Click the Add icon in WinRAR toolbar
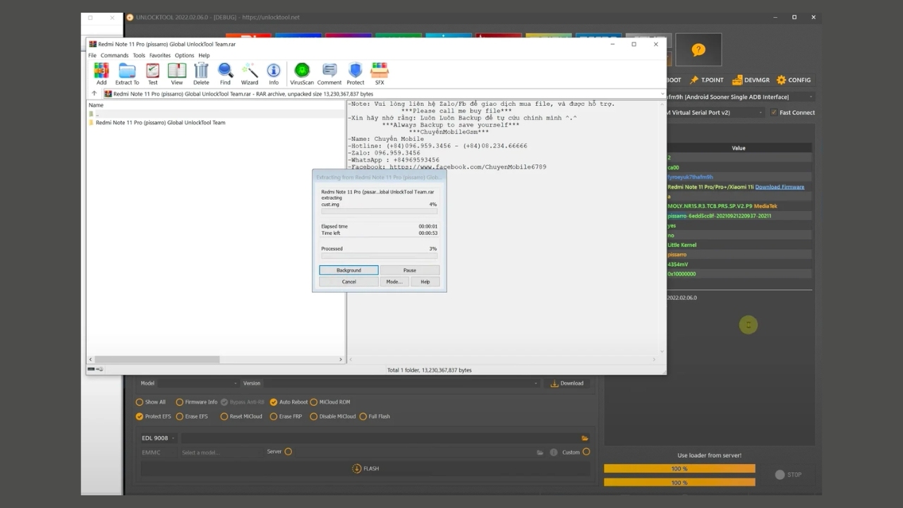903x508 pixels. [x=102, y=73]
